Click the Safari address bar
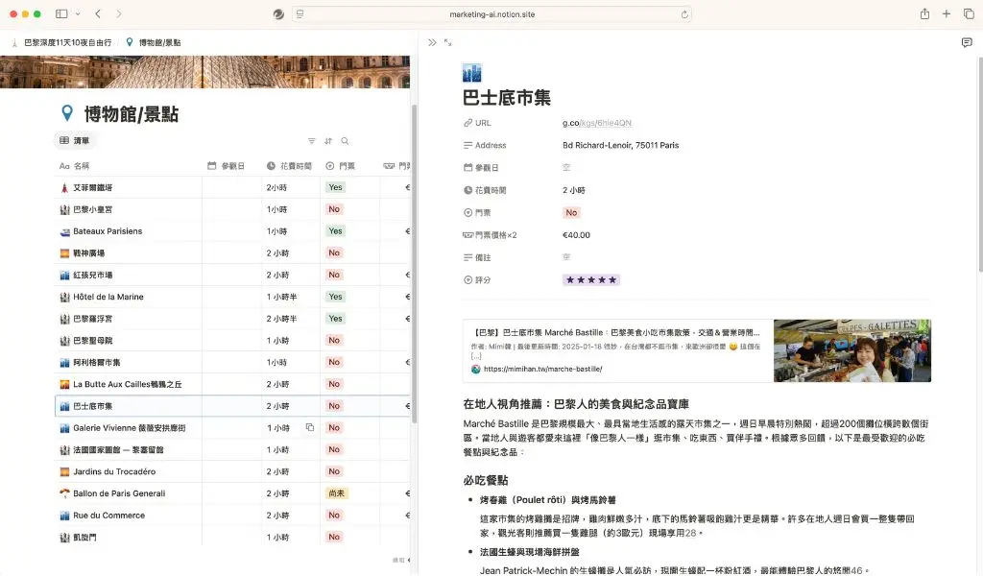This screenshot has width=983, height=576. pyautogui.click(x=491, y=14)
